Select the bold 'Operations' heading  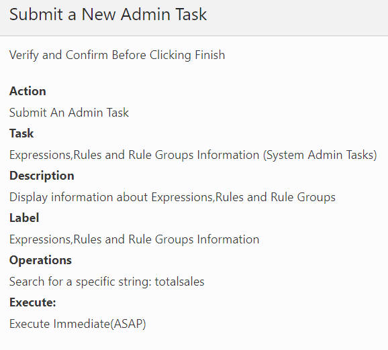point(40,260)
